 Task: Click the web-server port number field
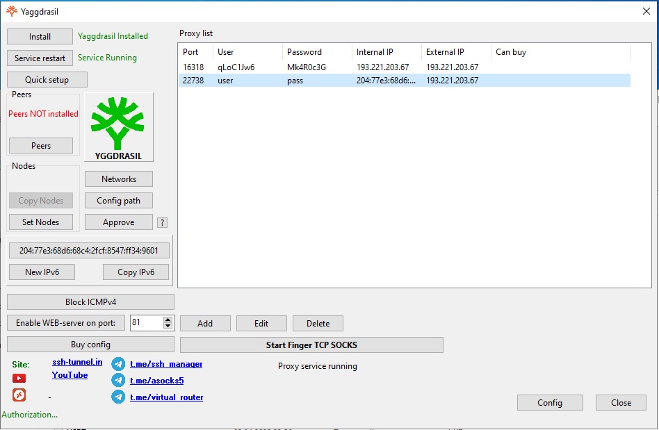(146, 323)
